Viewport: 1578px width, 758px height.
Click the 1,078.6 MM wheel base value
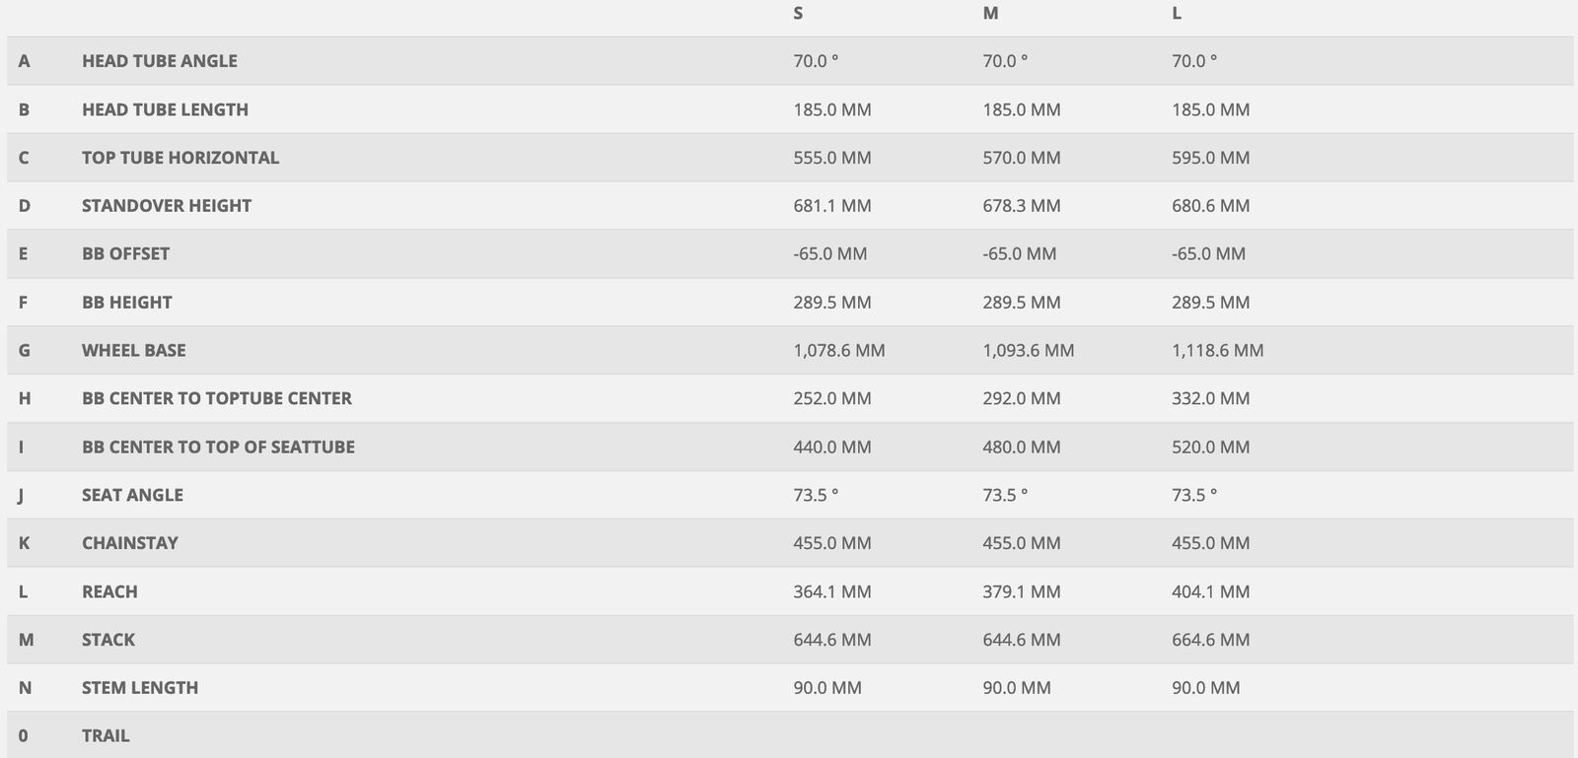click(838, 351)
